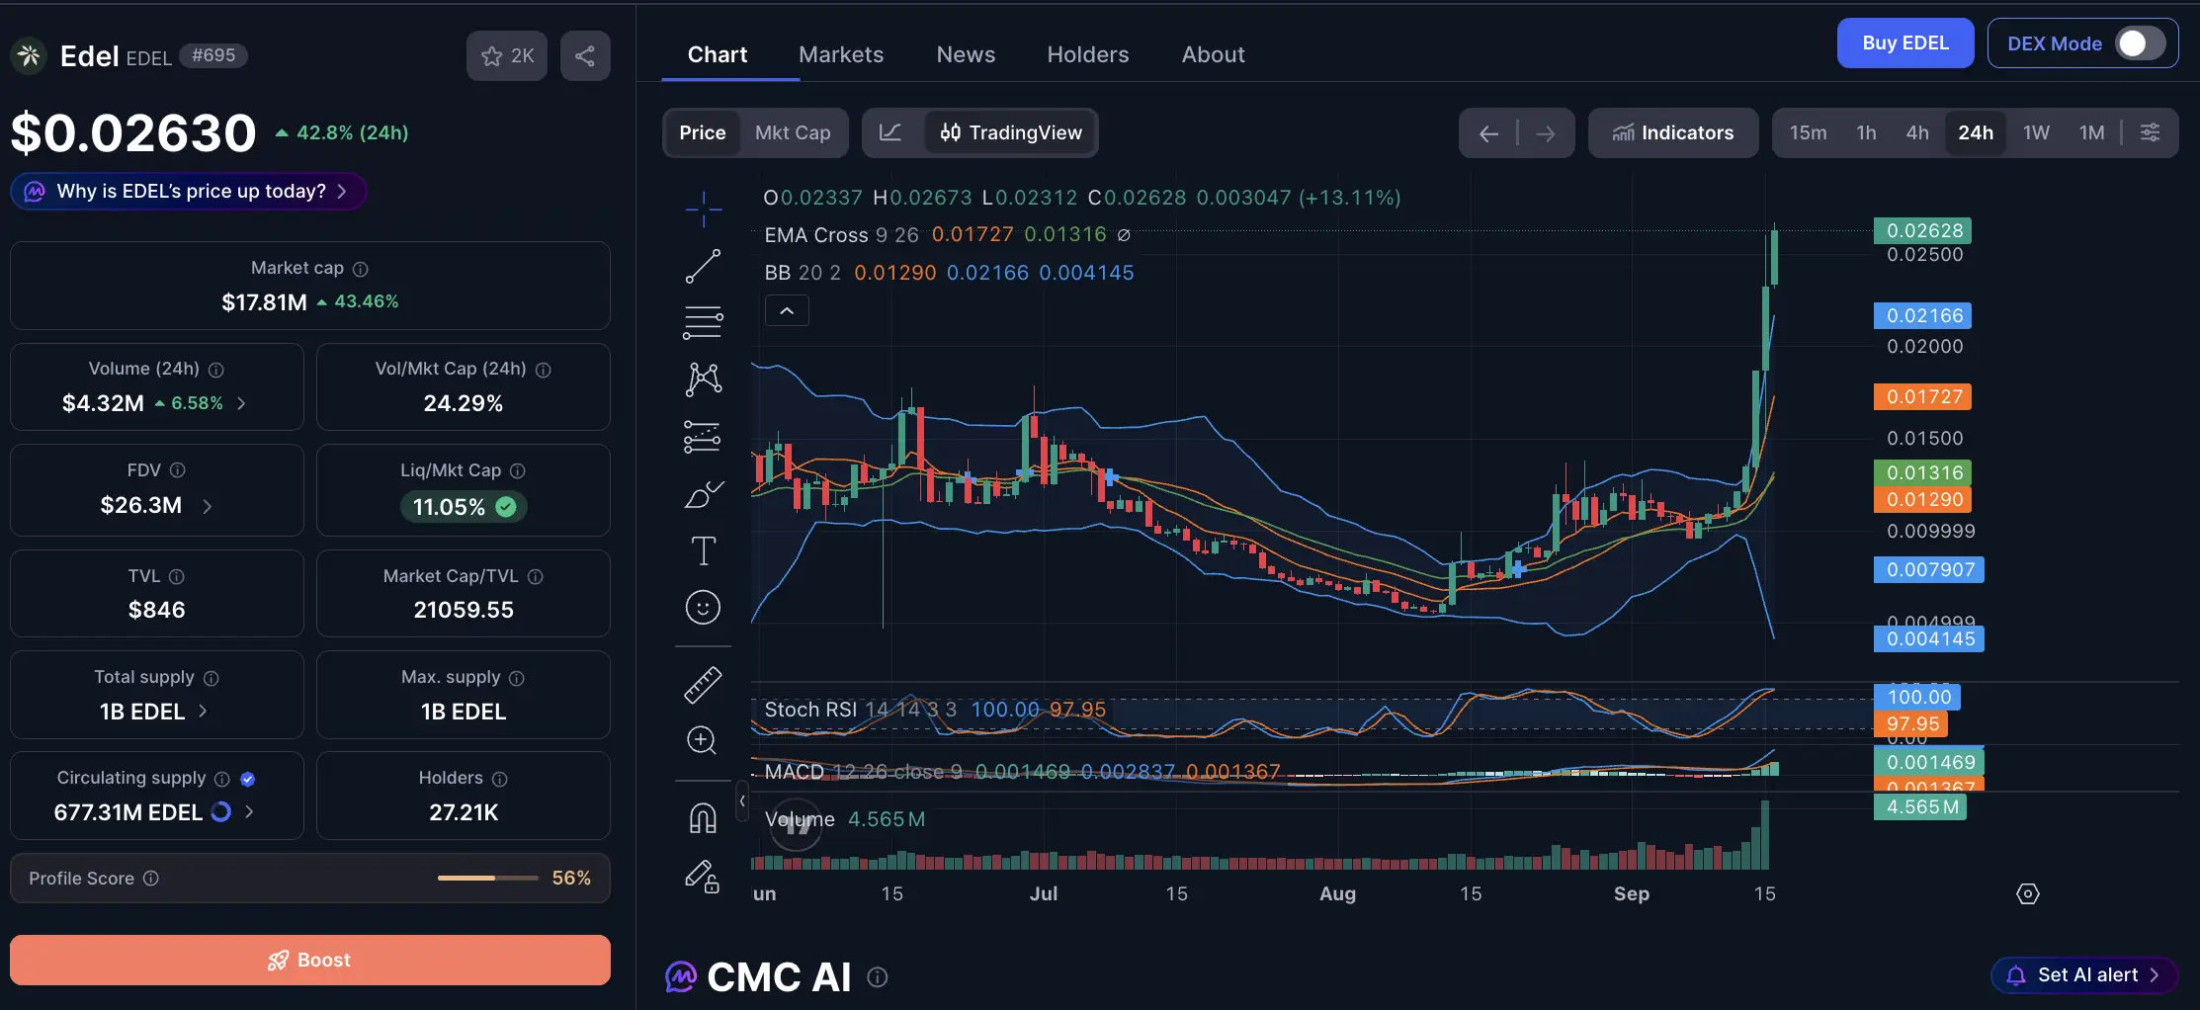Select the crosshair cursor tool

(x=703, y=209)
